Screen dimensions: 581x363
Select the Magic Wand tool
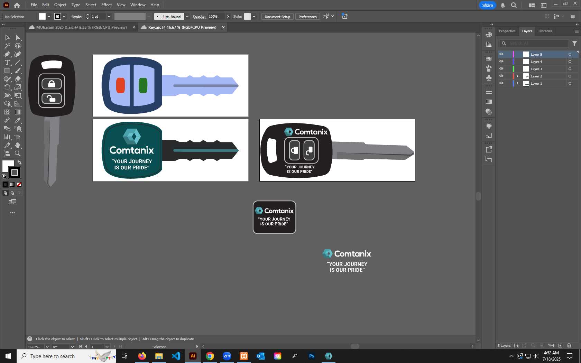[x=7, y=46]
